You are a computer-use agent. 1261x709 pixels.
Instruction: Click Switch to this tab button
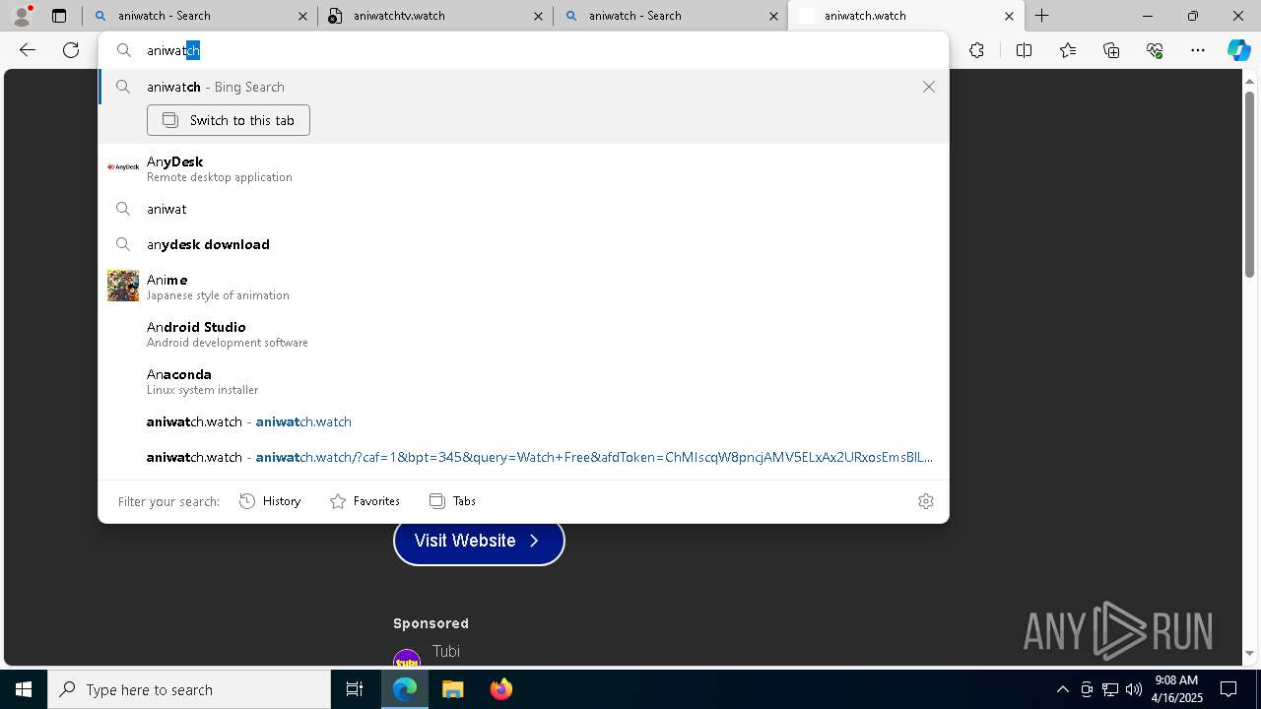point(229,120)
